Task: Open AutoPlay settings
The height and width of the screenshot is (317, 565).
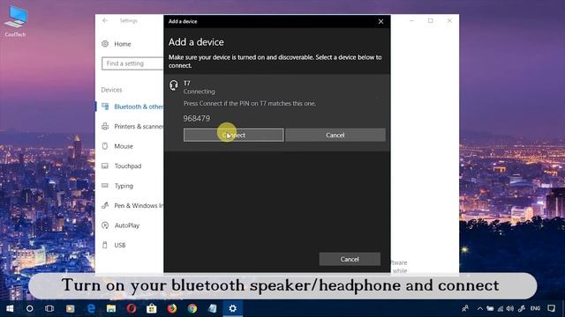Action: click(x=127, y=225)
